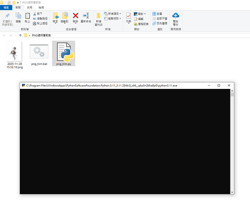Screen dimensions: 250x203
Task: Click Select all (全選) button
Action: (159, 13)
